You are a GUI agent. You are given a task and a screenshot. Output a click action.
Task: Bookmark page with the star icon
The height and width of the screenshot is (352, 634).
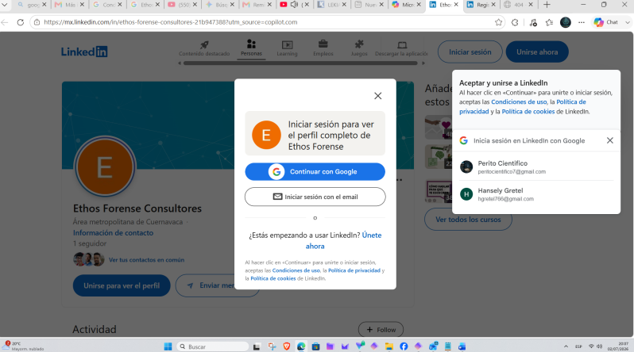click(x=499, y=22)
